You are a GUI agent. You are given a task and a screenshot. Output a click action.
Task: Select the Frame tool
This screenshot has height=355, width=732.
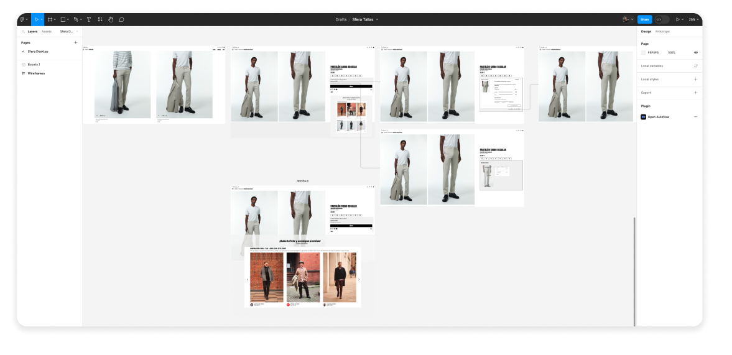50,19
